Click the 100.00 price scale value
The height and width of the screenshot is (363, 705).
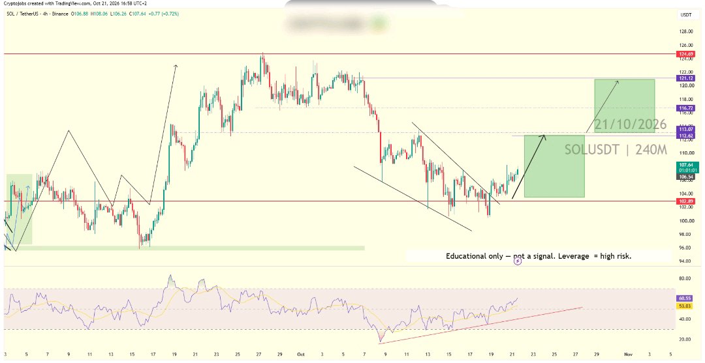point(685,221)
